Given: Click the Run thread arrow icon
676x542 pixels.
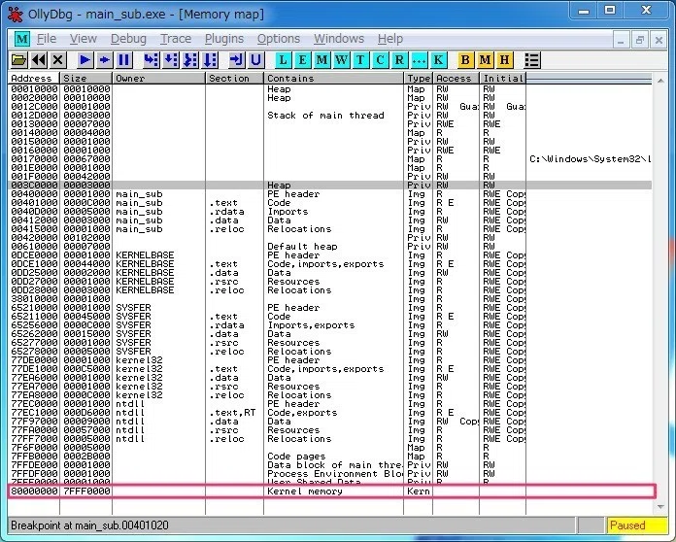Looking at the screenshot, I should click(104, 60).
